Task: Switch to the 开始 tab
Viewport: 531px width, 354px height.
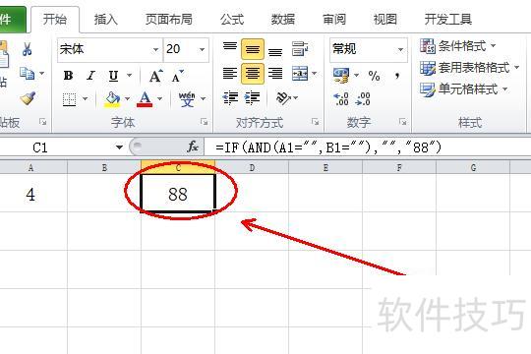Action: pos(55,19)
